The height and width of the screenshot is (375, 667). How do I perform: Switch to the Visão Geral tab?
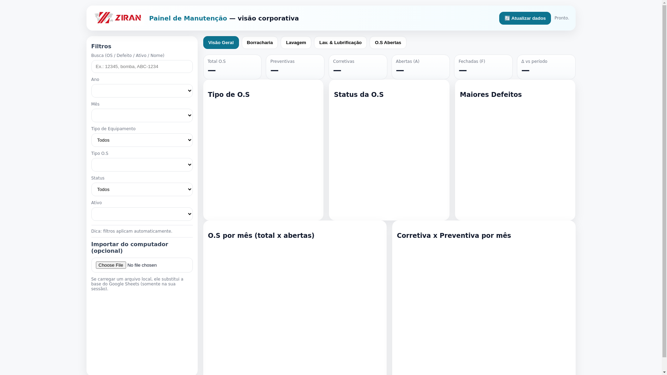point(221,42)
